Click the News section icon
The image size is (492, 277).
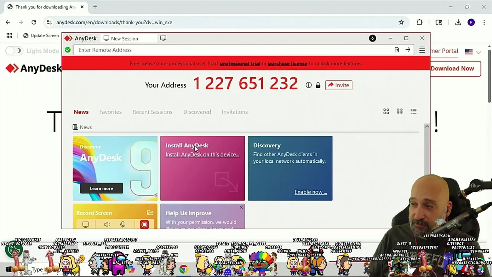pyautogui.click(x=75, y=127)
